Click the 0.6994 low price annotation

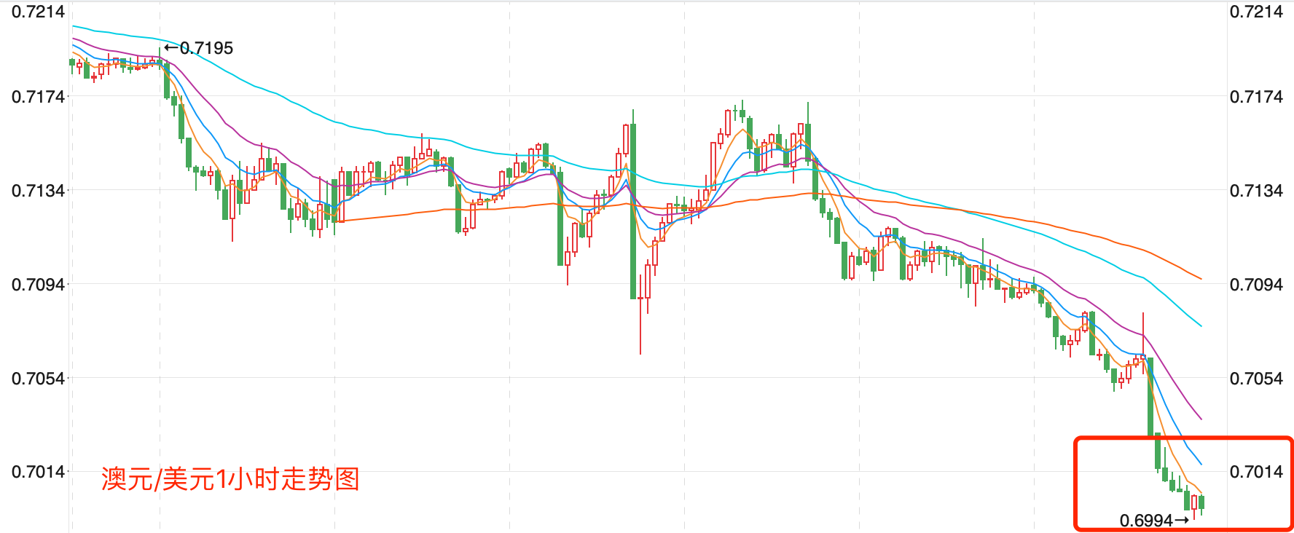coord(1146,521)
